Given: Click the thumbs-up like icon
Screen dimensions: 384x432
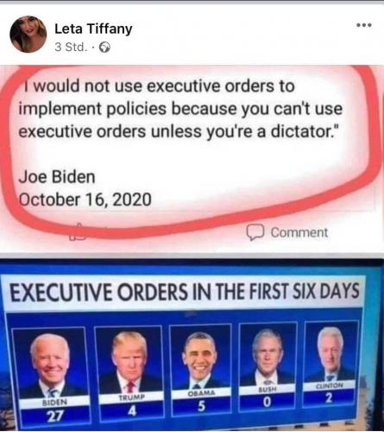Looking at the screenshot, I should click(x=78, y=232).
